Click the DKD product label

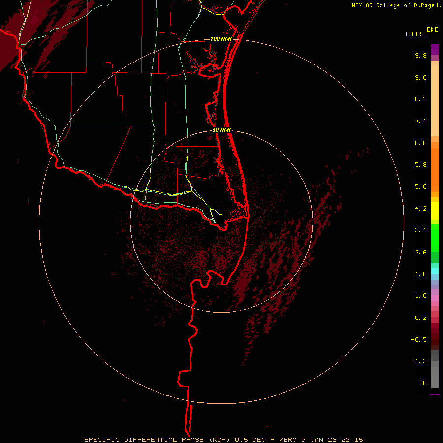point(432,30)
